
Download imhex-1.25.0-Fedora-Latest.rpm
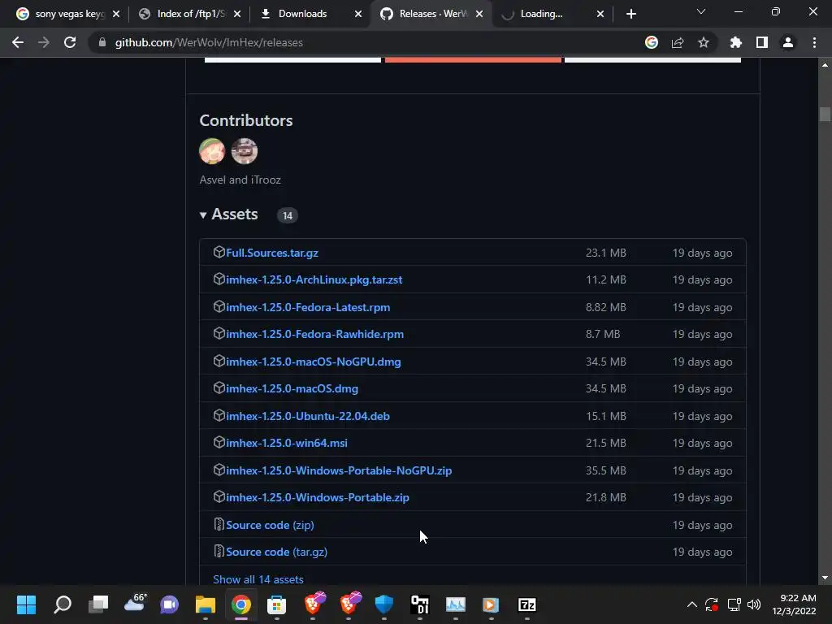(x=308, y=307)
